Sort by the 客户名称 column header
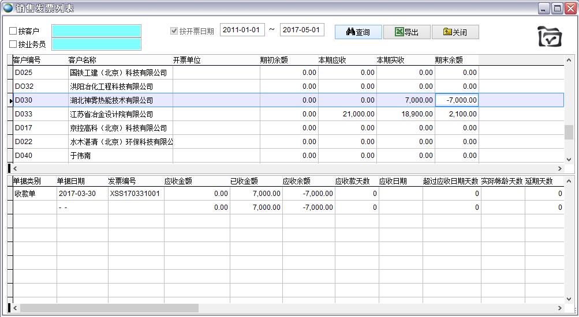579x317 pixels. 83,60
